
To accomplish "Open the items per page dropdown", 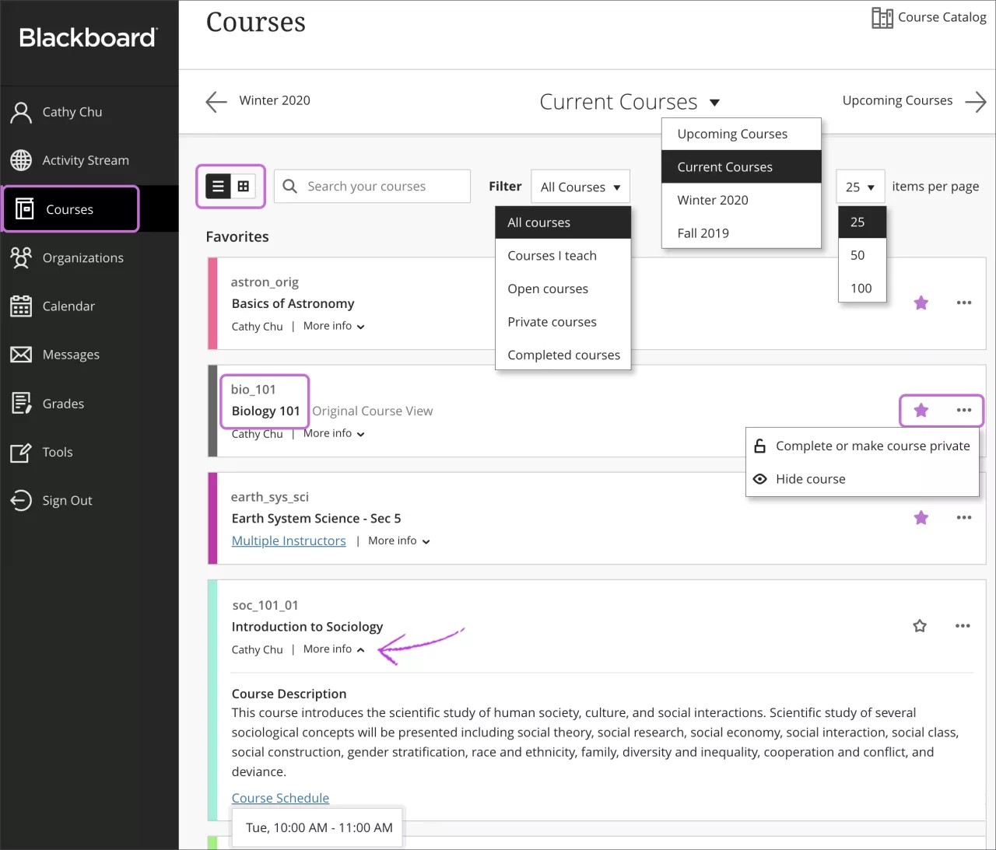I will click(x=860, y=186).
